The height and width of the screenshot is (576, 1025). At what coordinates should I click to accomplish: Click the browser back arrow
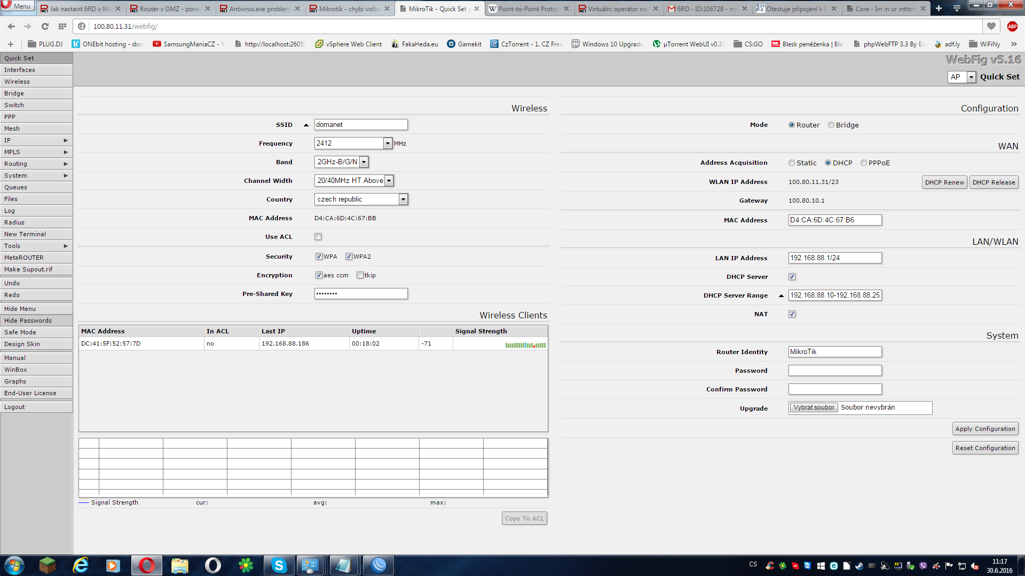[12, 26]
